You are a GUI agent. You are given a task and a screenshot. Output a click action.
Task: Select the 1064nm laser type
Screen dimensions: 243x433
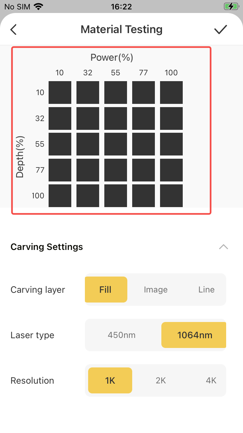[194, 335]
